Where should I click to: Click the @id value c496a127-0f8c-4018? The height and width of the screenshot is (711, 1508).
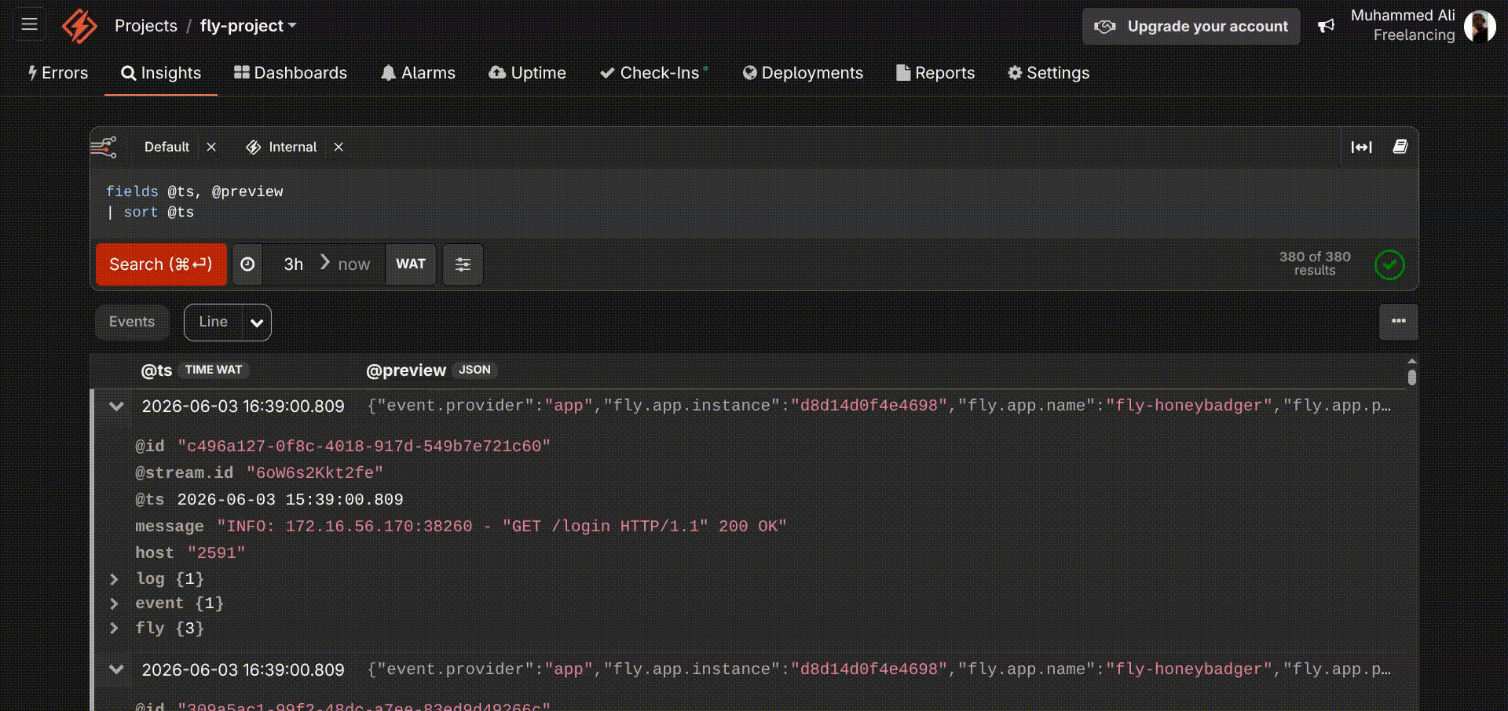(364, 447)
